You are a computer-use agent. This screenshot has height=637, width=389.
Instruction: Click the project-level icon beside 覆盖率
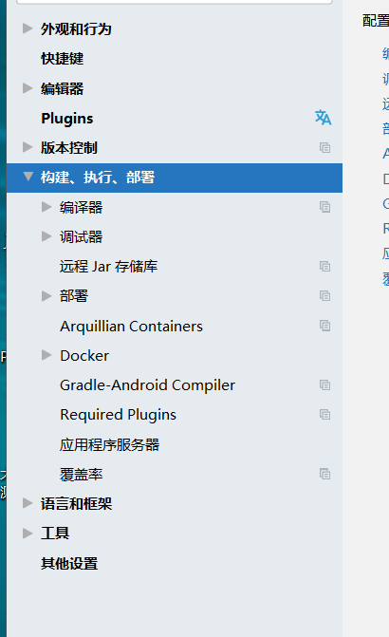point(324,474)
